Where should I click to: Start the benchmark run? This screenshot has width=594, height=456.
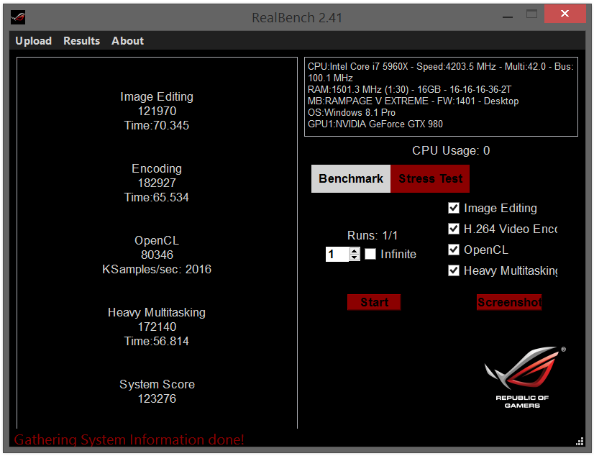click(x=374, y=302)
